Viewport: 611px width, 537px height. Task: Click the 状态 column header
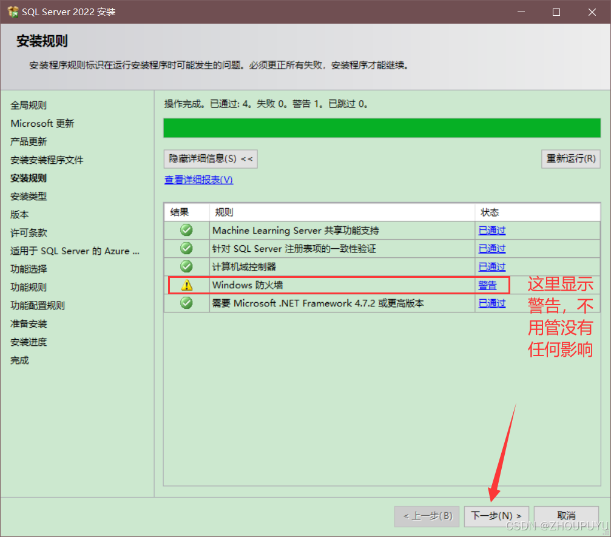538,212
